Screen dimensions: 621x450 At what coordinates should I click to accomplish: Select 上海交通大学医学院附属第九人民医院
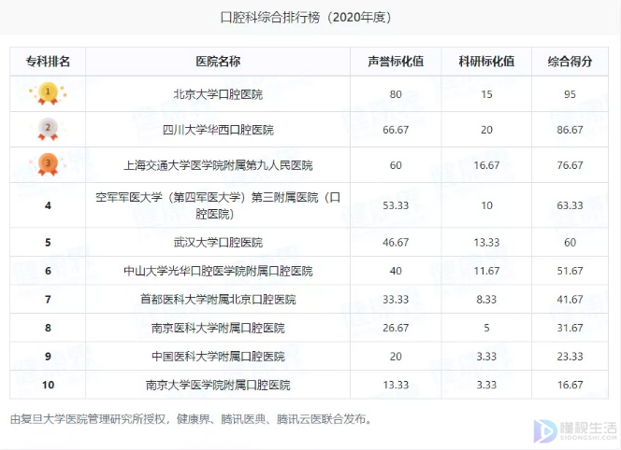point(218,165)
